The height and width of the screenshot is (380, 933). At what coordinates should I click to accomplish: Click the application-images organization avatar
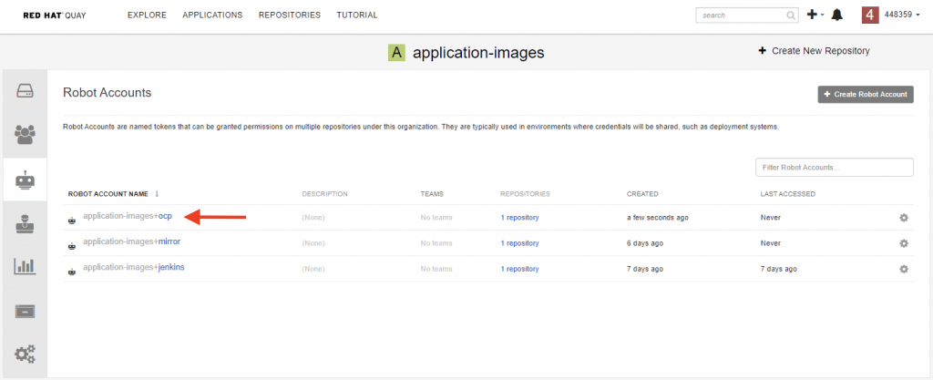(396, 53)
